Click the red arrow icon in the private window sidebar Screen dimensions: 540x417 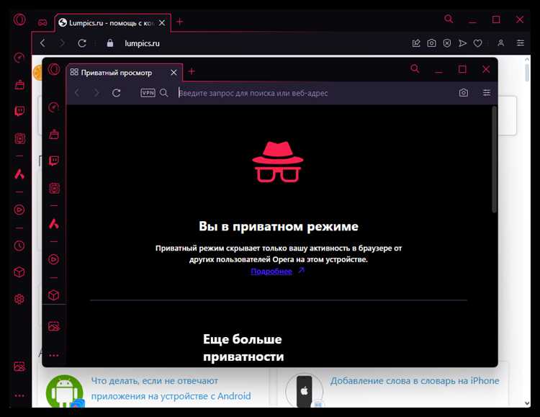click(x=54, y=224)
